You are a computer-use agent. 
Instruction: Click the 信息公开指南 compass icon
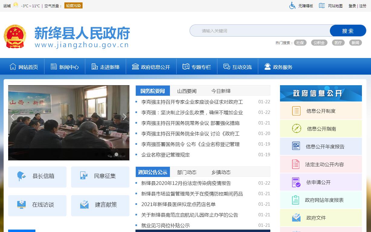(296, 129)
